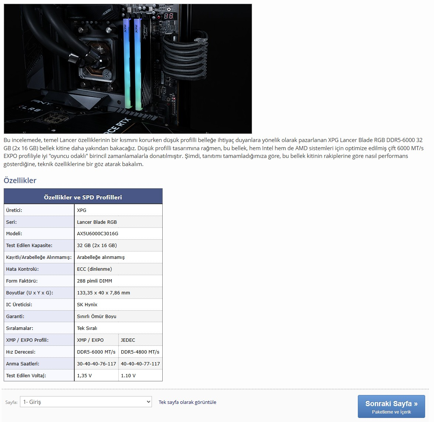The width and height of the screenshot is (434, 422).
Task: Select the 'Garanti:' label
Action: point(15,316)
